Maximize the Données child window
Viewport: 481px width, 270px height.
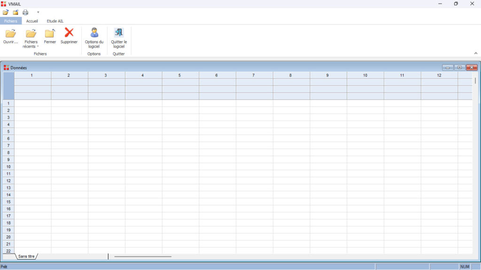coord(459,67)
